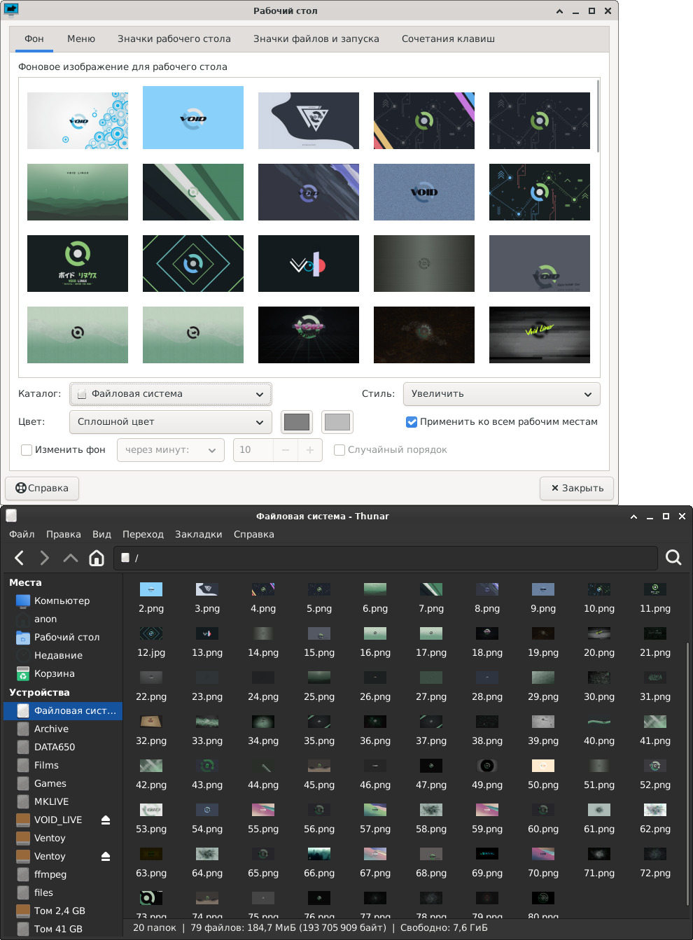The height and width of the screenshot is (940, 693).
Task: Go back using Thunar's back arrow
Action: point(20,558)
